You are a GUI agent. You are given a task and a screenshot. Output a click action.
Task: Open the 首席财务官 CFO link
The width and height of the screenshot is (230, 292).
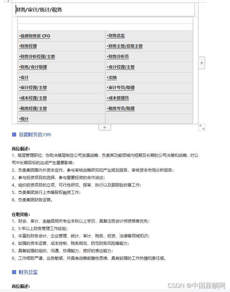point(34,36)
